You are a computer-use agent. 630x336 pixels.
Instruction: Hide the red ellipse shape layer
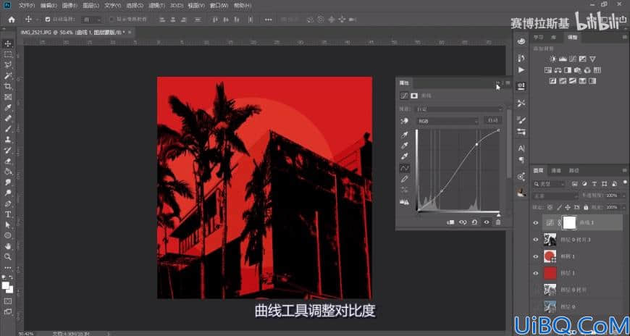click(536, 256)
